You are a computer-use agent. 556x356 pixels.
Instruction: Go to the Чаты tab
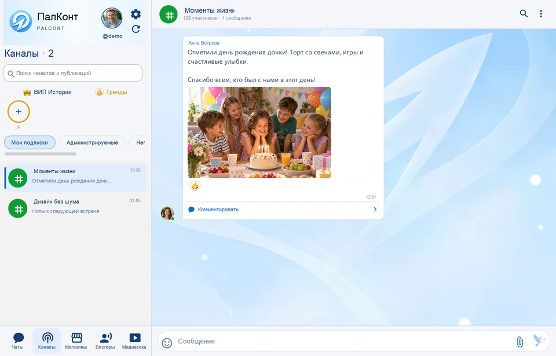[18, 341]
